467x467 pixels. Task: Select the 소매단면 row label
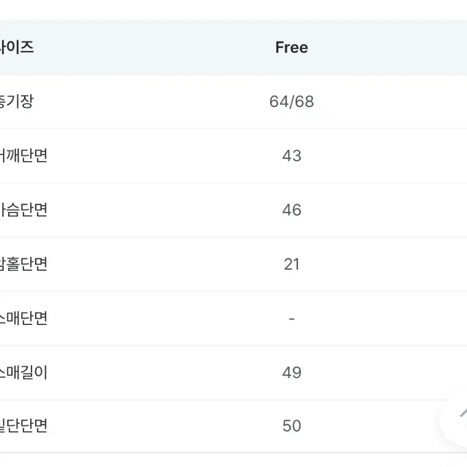pos(24,318)
